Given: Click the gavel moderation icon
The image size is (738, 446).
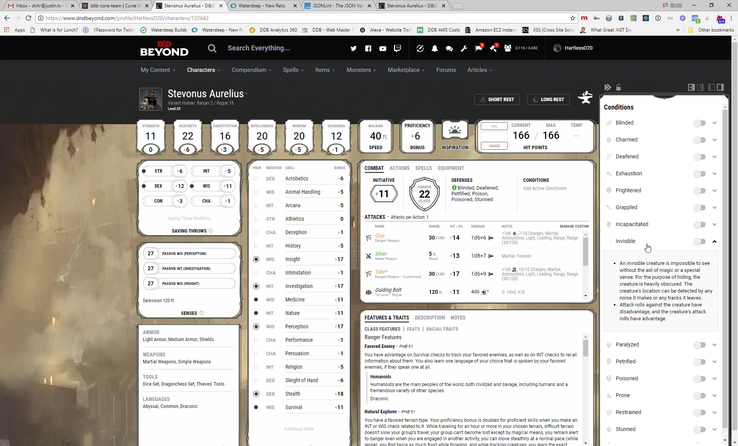Looking at the screenshot, I should pyautogui.click(x=494, y=48).
